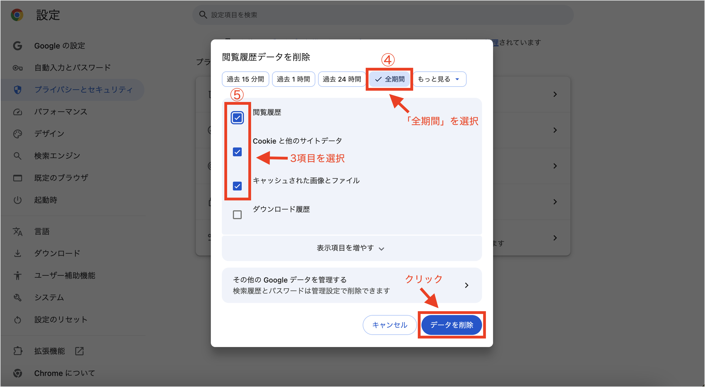
Task: Select the privacy and security shield icon
Action: click(18, 90)
